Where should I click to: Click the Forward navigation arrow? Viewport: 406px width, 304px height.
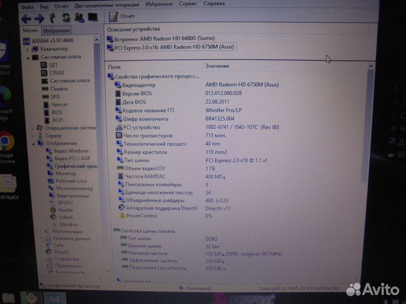pos(39,19)
